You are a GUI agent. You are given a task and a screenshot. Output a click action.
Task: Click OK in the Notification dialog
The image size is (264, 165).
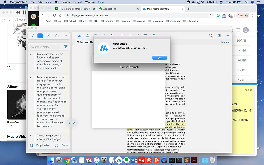(159, 58)
